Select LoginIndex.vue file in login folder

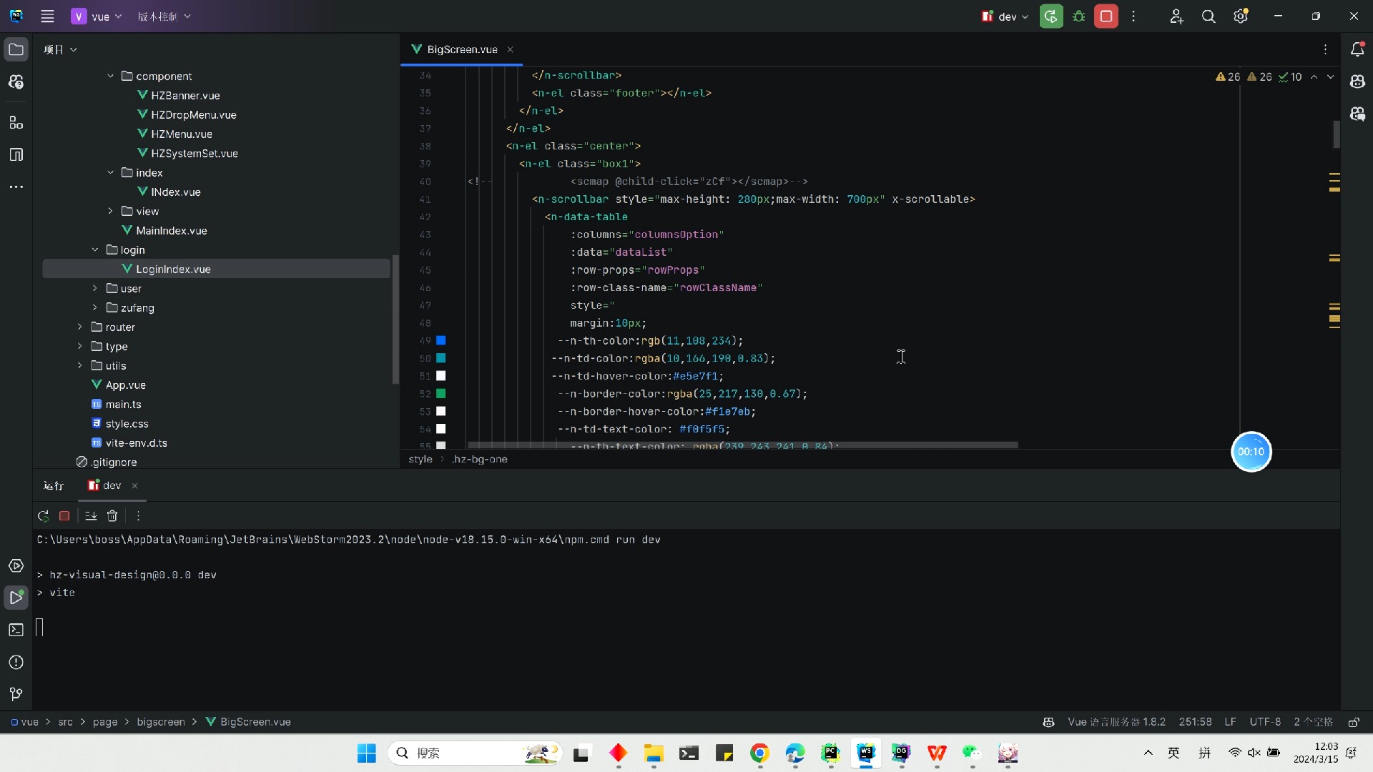pos(172,269)
